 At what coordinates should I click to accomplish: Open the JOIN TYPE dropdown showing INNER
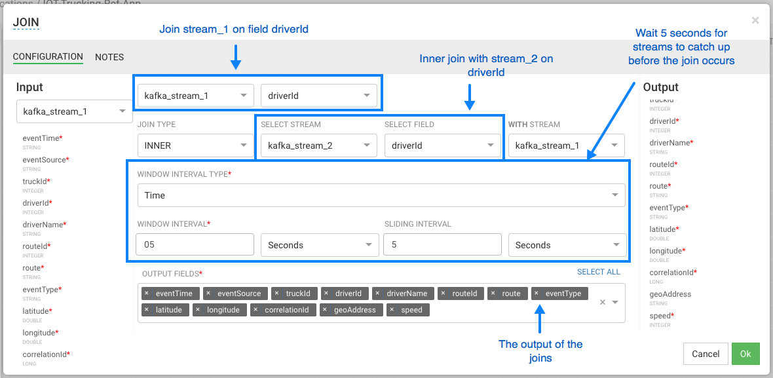click(x=195, y=145)
